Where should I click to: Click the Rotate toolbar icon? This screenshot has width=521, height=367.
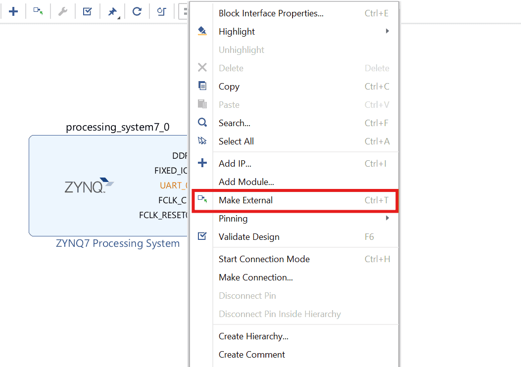click(161, 11)
